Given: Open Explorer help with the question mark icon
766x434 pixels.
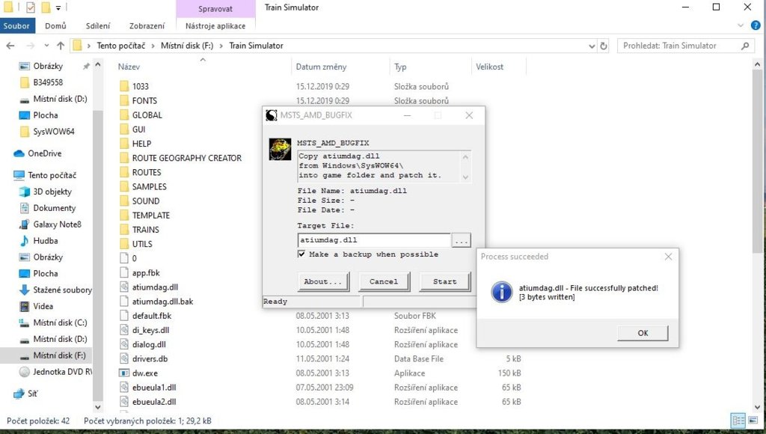Looking at the screenshot, I should point(755,25).
